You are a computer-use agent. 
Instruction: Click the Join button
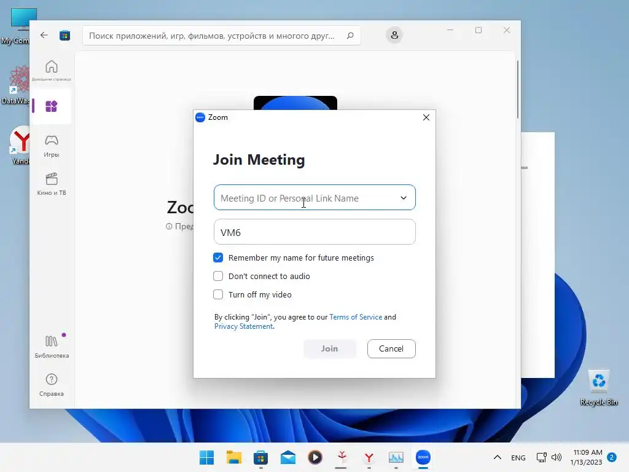pyautogui.click(x=330, y=349)
